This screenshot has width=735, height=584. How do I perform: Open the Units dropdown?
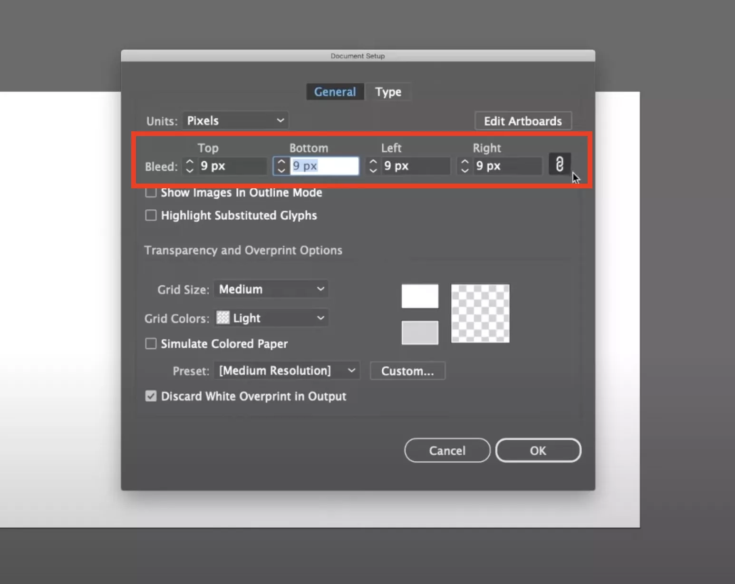[x=235, y=121]
